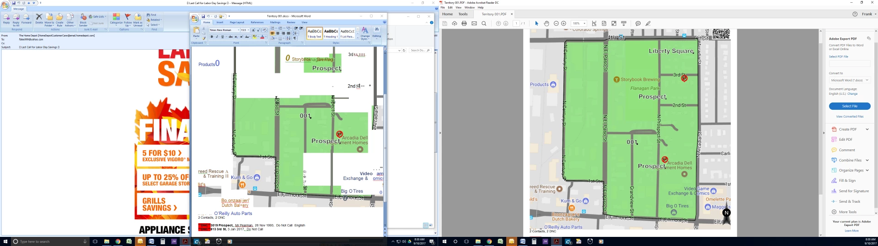The width and height of the screenshot is (878, 246).
Task: Open the Follow Up flag menu in Outlook
Action: click(x=128, y=20)
